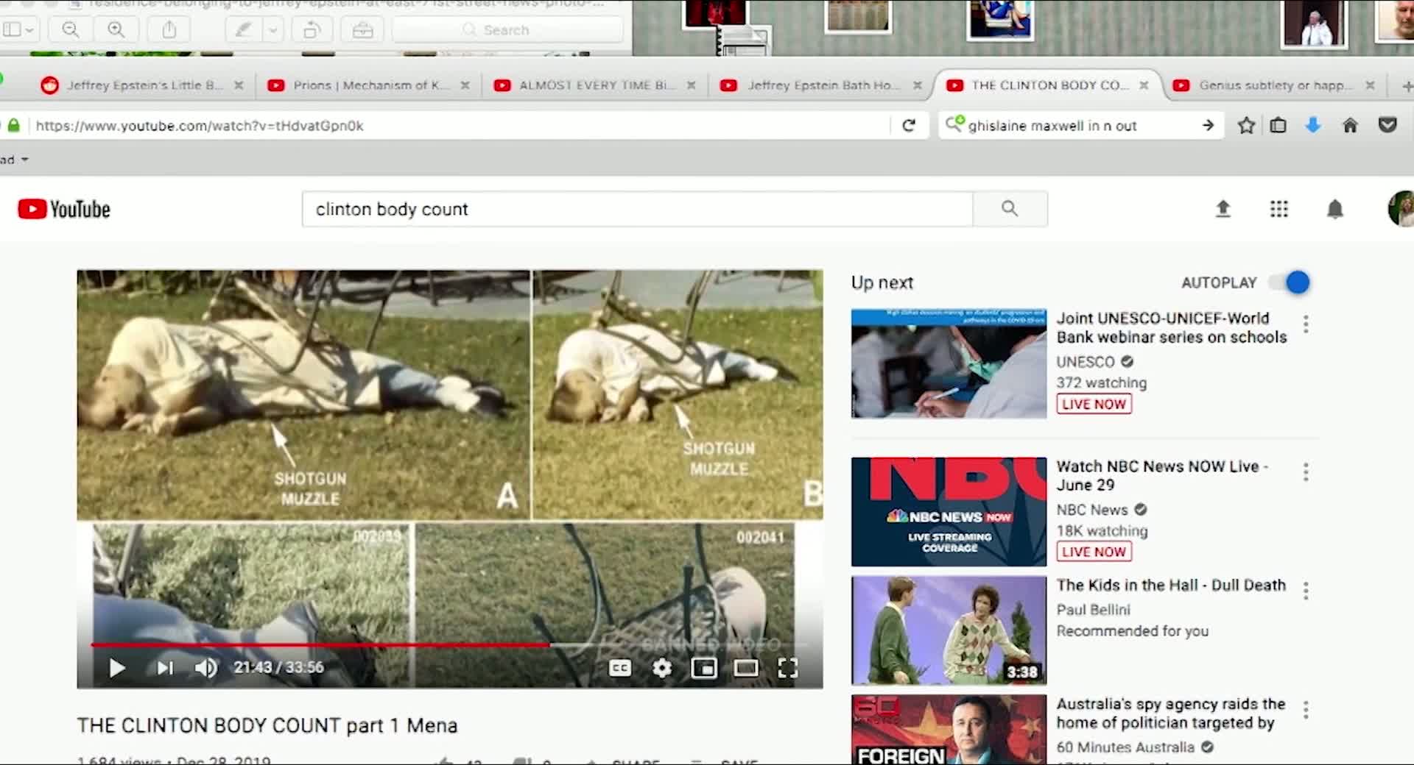Switch to the Prions Mechanism tab
Image resolution: width=1414 pixels, height=765 pixels.
pyautogui.click(x=368, y=85)
